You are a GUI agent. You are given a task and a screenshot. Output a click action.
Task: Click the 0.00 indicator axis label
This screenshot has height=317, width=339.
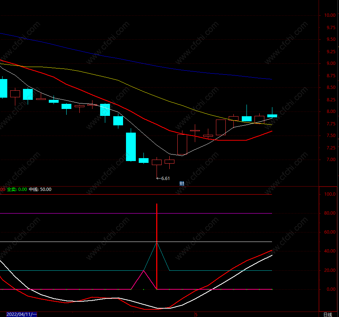coord(331,289)
